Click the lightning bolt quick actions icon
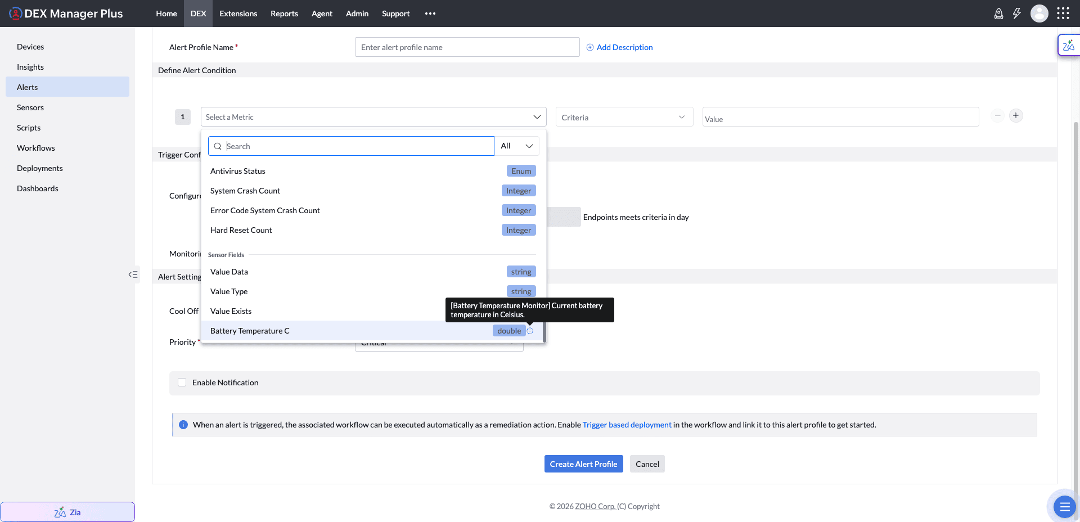 point(1017,13)
